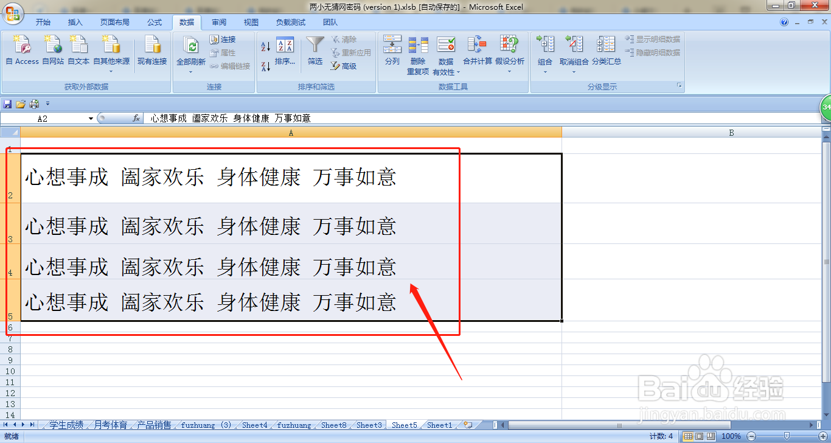Switch to 学生成绩 sheet tab
Viewport: 831px width, 443px height.
pyautogui.click(x=66, y=425)
